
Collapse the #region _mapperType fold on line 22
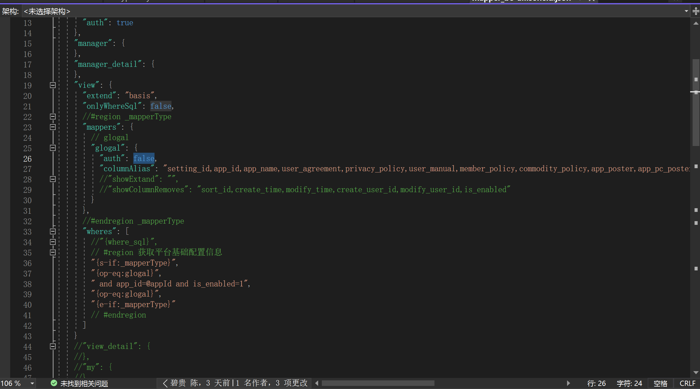click(x=53, y=117)
